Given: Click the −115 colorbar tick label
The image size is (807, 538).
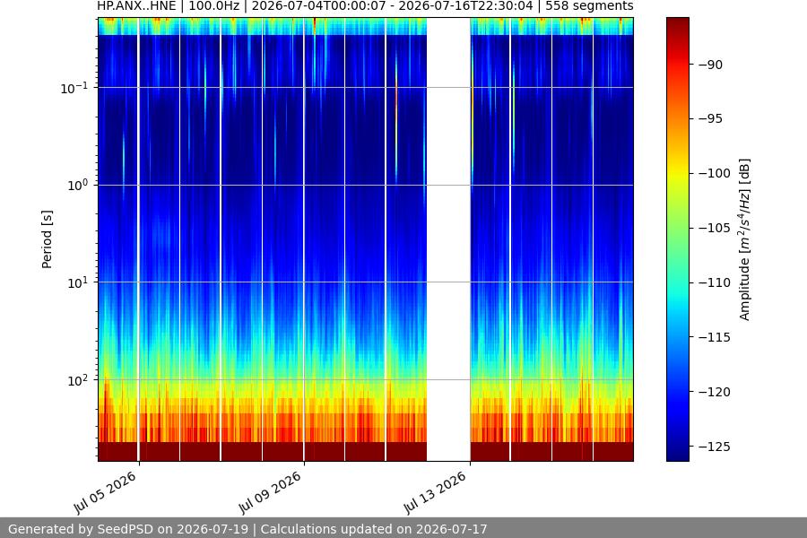Looking at the screenshot, I should point(714,337).
